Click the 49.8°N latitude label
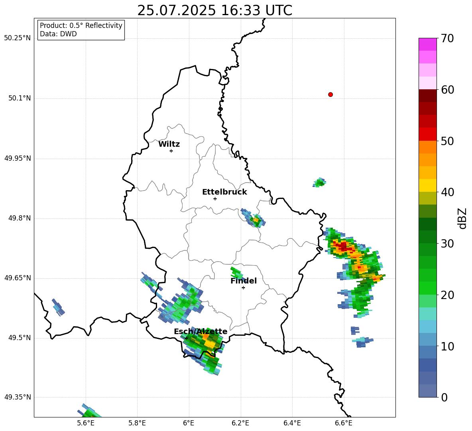This screenshot has width=472, height=431. [x=19, y=218]
